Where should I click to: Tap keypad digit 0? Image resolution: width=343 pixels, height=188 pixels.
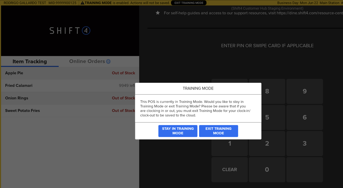267,170
